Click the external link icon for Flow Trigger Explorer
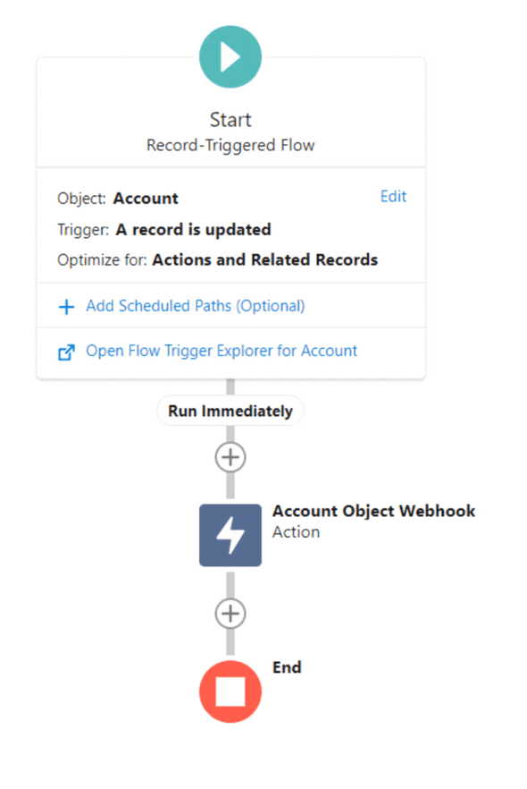 click(x=66, y=352)
